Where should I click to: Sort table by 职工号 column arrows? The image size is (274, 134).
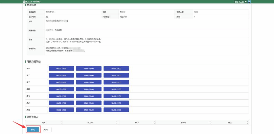tap(117, 123)
